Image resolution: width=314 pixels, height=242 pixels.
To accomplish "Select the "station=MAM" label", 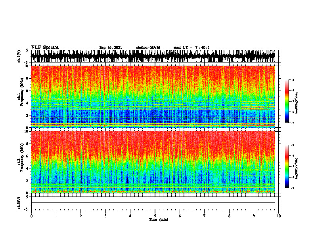I will (x=148, y=47).
